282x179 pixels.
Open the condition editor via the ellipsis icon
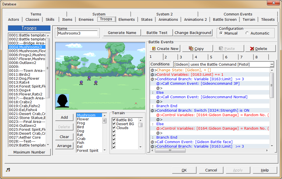pos(272,64)
